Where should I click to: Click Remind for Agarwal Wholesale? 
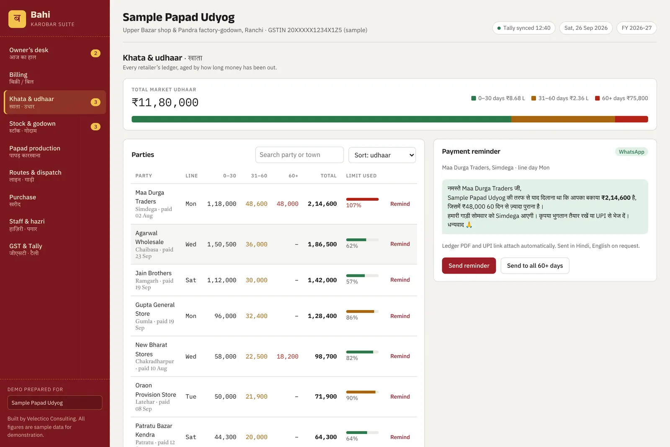400,244
